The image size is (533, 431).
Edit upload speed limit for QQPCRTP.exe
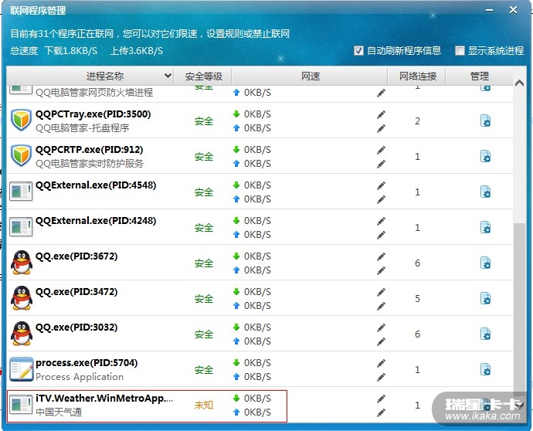pos(381,165)
